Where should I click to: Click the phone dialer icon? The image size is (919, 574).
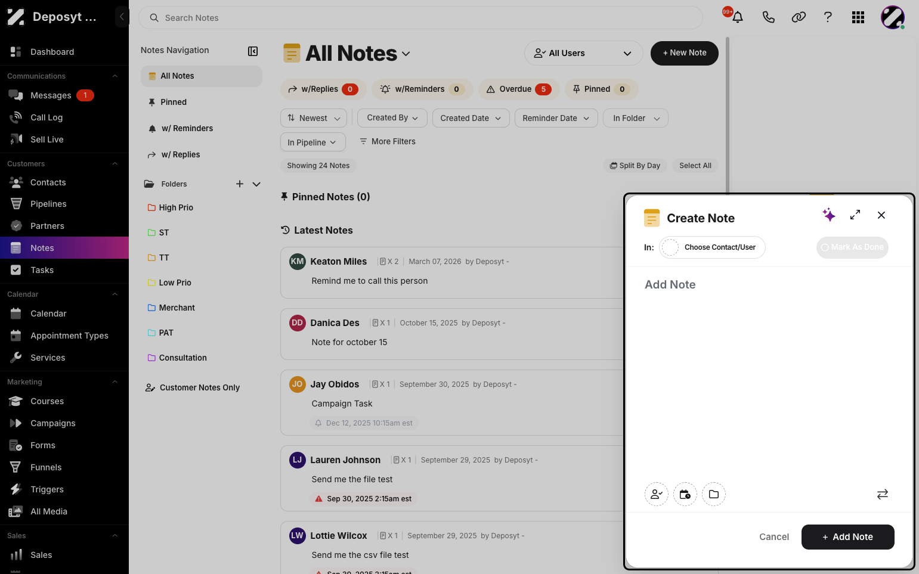tap(768, 17)
